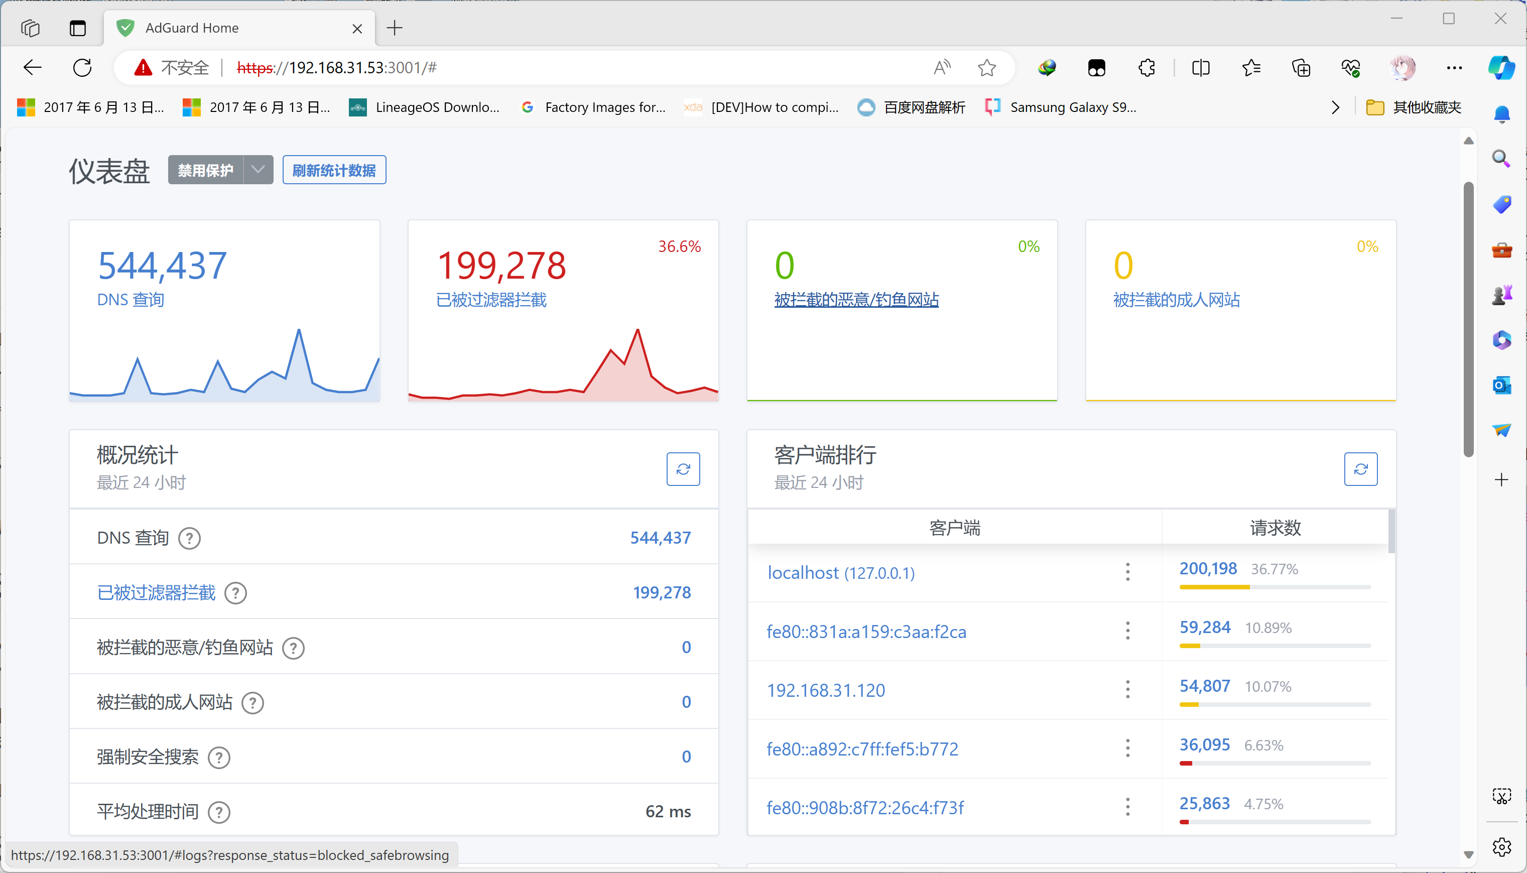Open three-dot menu for 192.168.31.120
This screenshot has width=1527, height=873.
1127,690
